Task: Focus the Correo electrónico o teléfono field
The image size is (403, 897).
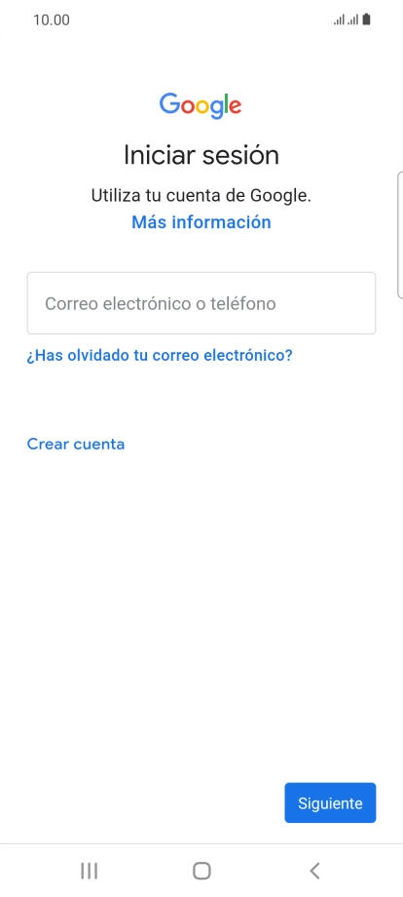Action: (201, 303)
